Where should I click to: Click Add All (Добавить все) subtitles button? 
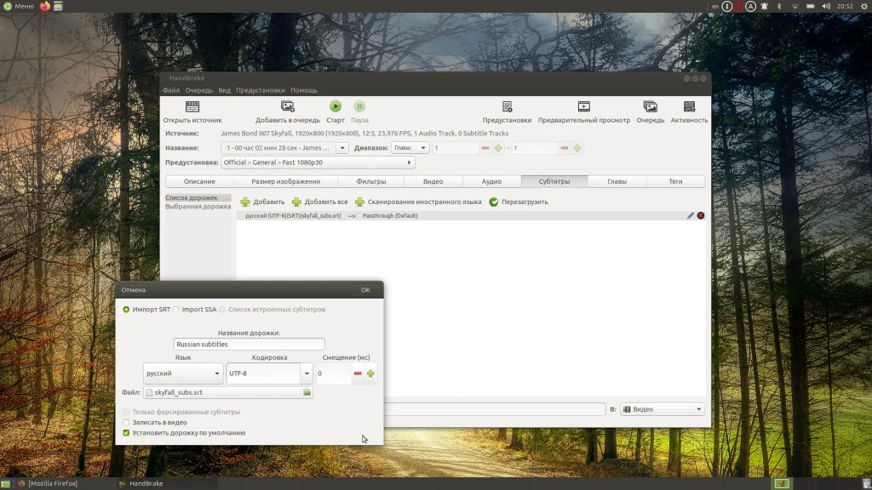click(x=320, y=202)
